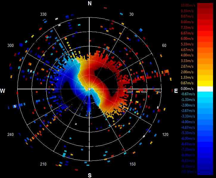Click the 6.67m/s legend label
This screenshot has height=178, width=216.
187,33
